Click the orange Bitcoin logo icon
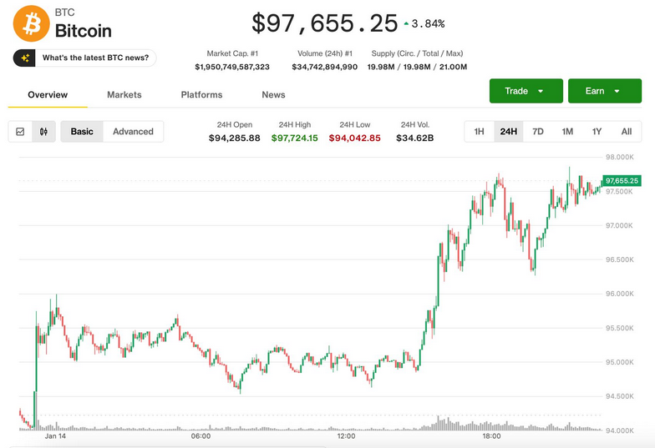This screenshot has width=655, height=448. pyautogui.click(x=31, y=23)
